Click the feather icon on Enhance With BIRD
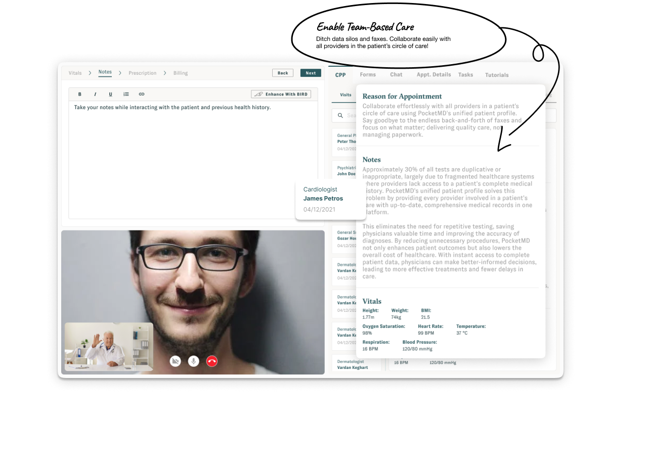 [259, 93]
